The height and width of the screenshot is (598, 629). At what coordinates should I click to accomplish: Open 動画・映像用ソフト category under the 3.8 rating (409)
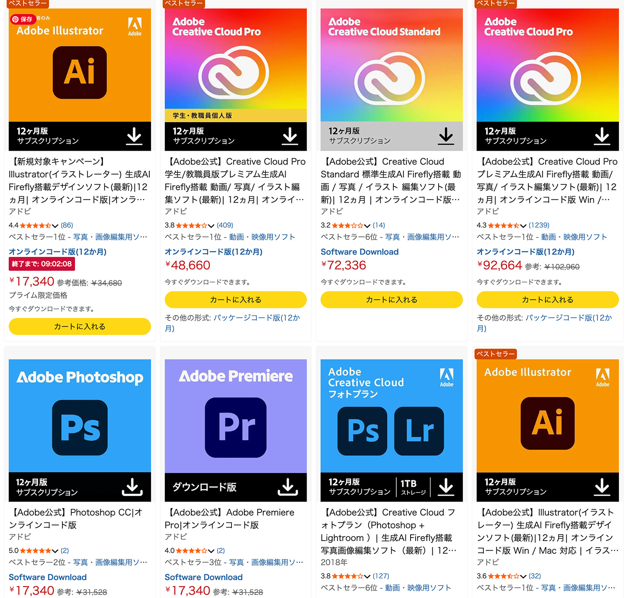coord(262,237)
